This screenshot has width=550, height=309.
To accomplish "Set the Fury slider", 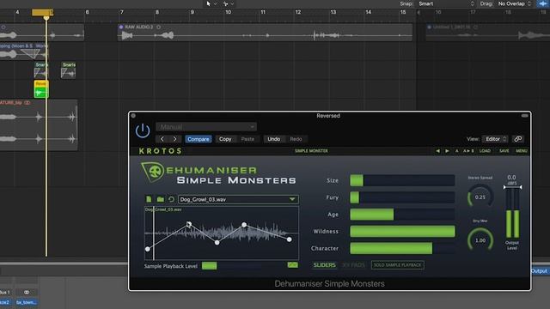I will tap(402, 197).
